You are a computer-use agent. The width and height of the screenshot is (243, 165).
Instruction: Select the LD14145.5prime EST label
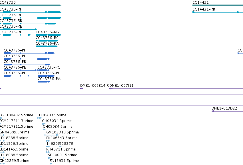tap(14, 149)
